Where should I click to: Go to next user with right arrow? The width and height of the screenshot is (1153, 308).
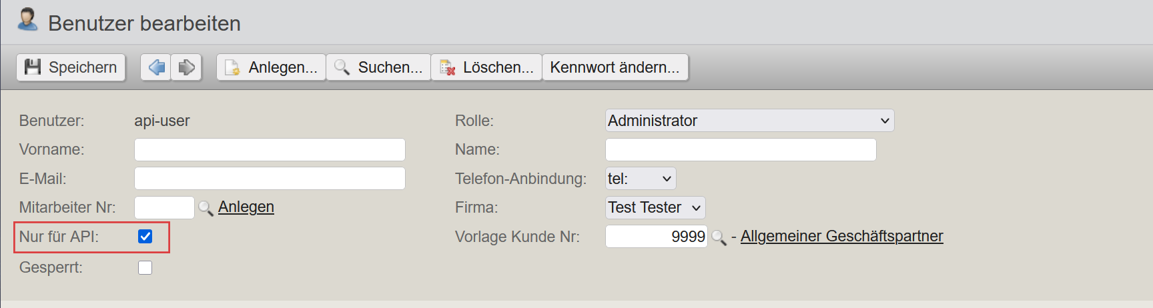click(187, 67)
